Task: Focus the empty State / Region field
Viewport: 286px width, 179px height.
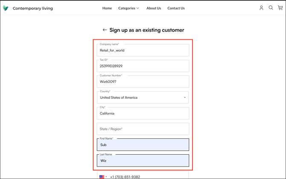Action: coord(143,129)
